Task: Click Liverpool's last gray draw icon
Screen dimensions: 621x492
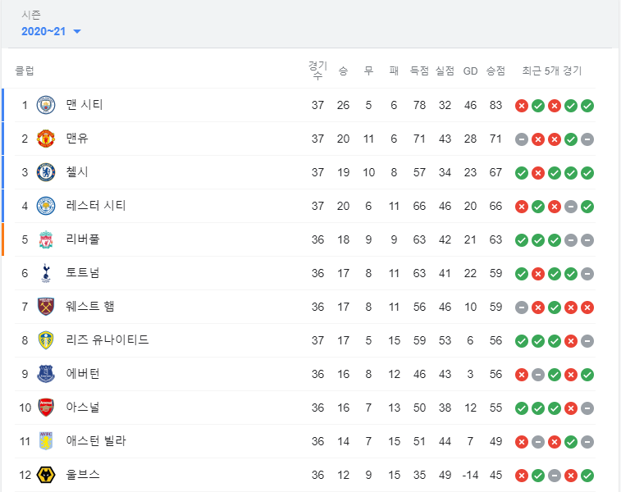Action: pyautogui.click(x=587, y=240)
